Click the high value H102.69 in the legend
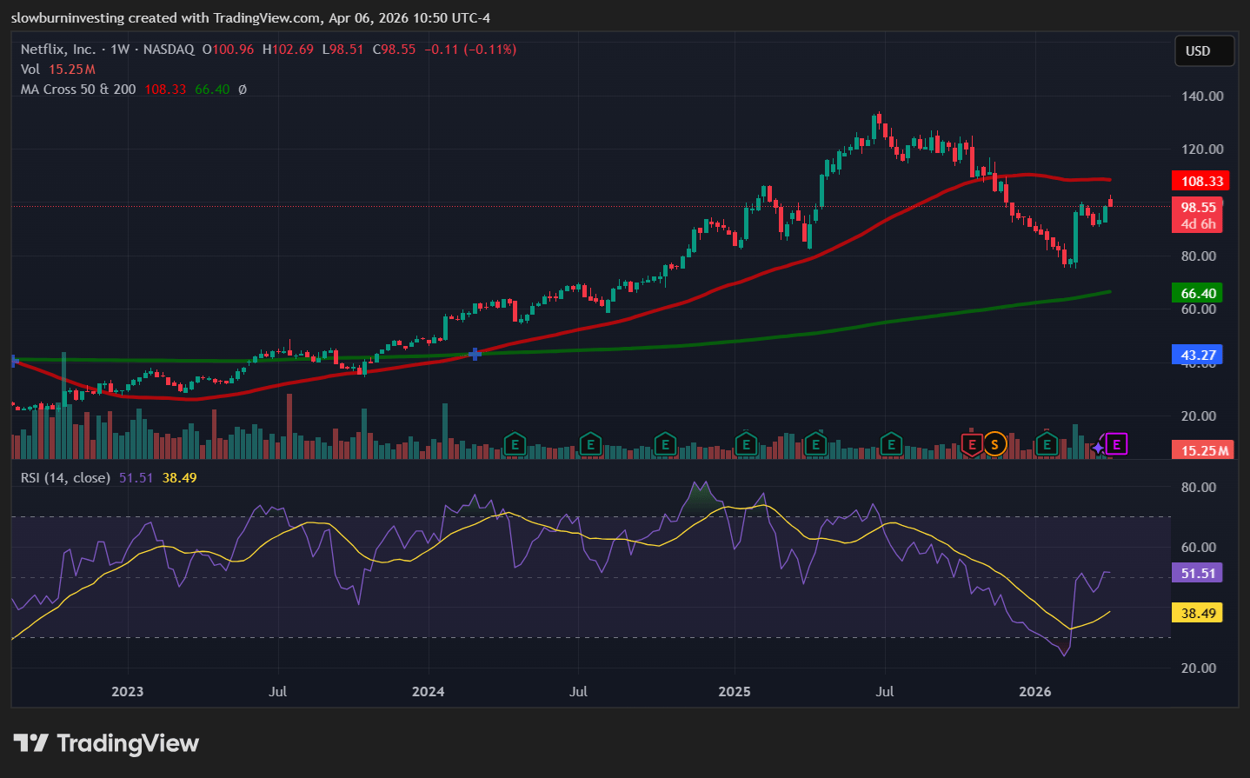The width and height of the screenshot is (1250, 778). (x=288, y=50)
